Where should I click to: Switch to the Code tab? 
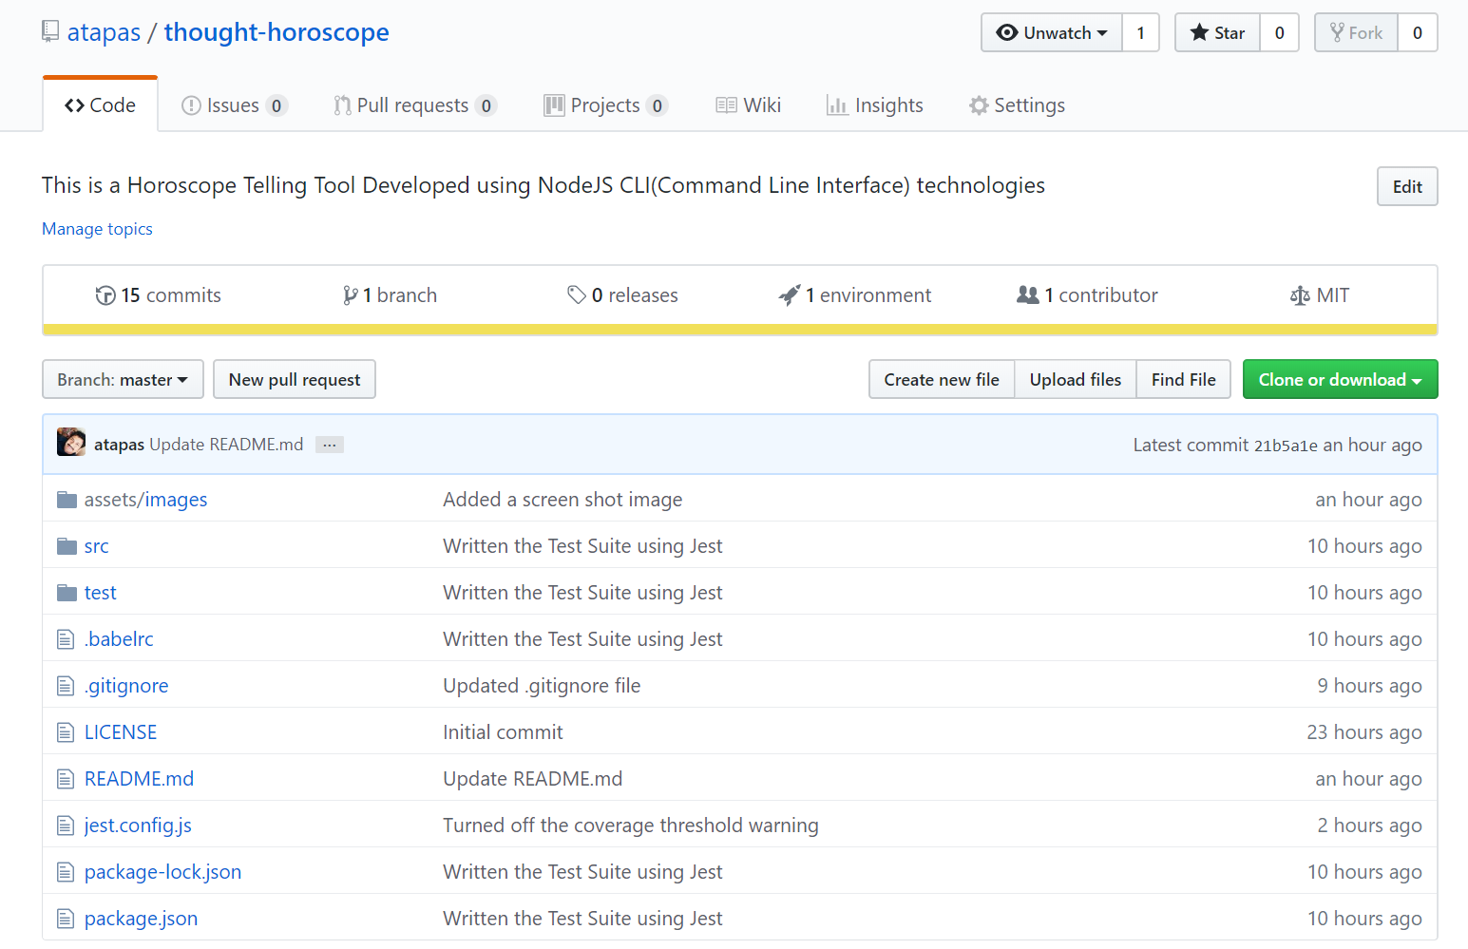point(100,105)
